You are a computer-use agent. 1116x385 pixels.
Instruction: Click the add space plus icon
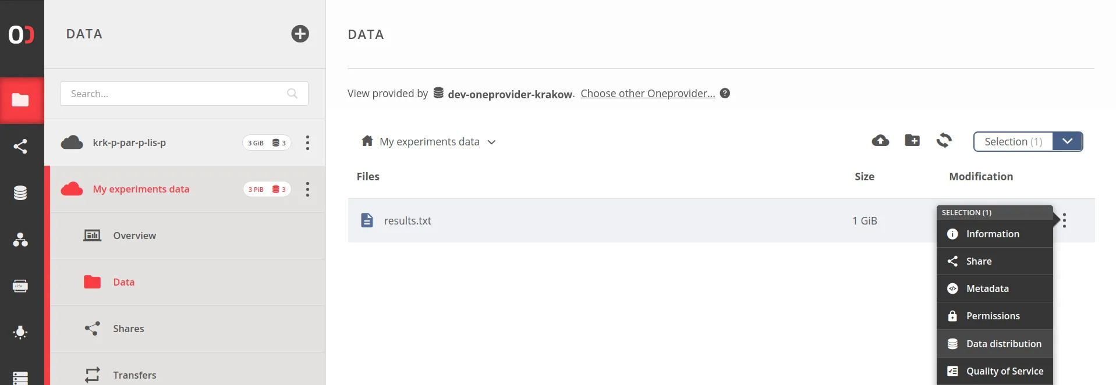[x=300, y=34]
